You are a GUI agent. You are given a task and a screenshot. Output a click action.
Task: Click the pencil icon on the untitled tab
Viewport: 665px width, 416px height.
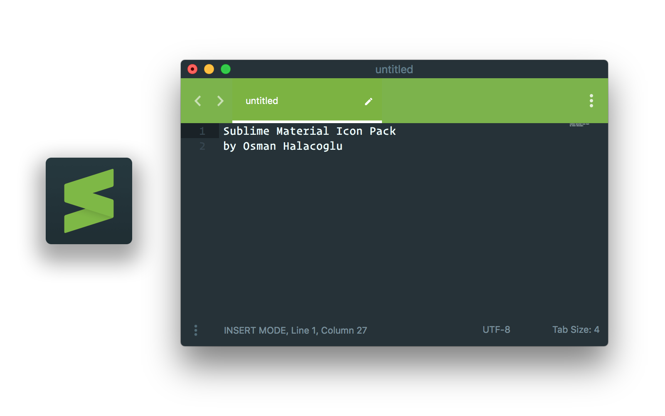point(369,102)
